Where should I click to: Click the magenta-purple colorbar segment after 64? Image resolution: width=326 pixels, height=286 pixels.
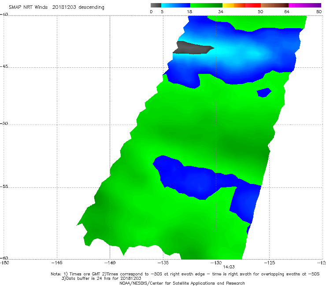(x=305, y=5)
